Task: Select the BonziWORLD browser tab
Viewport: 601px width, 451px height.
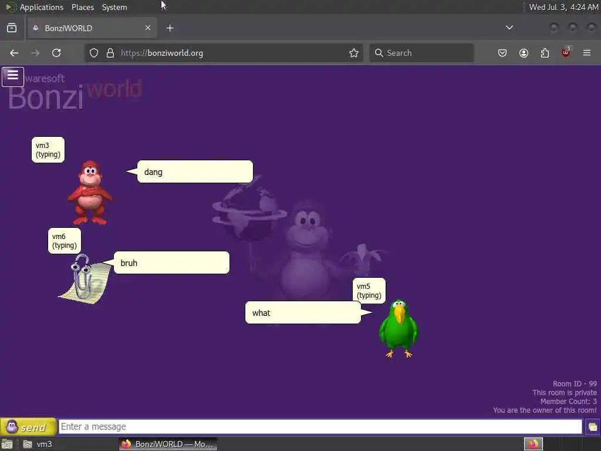Action: pos(92,28)
